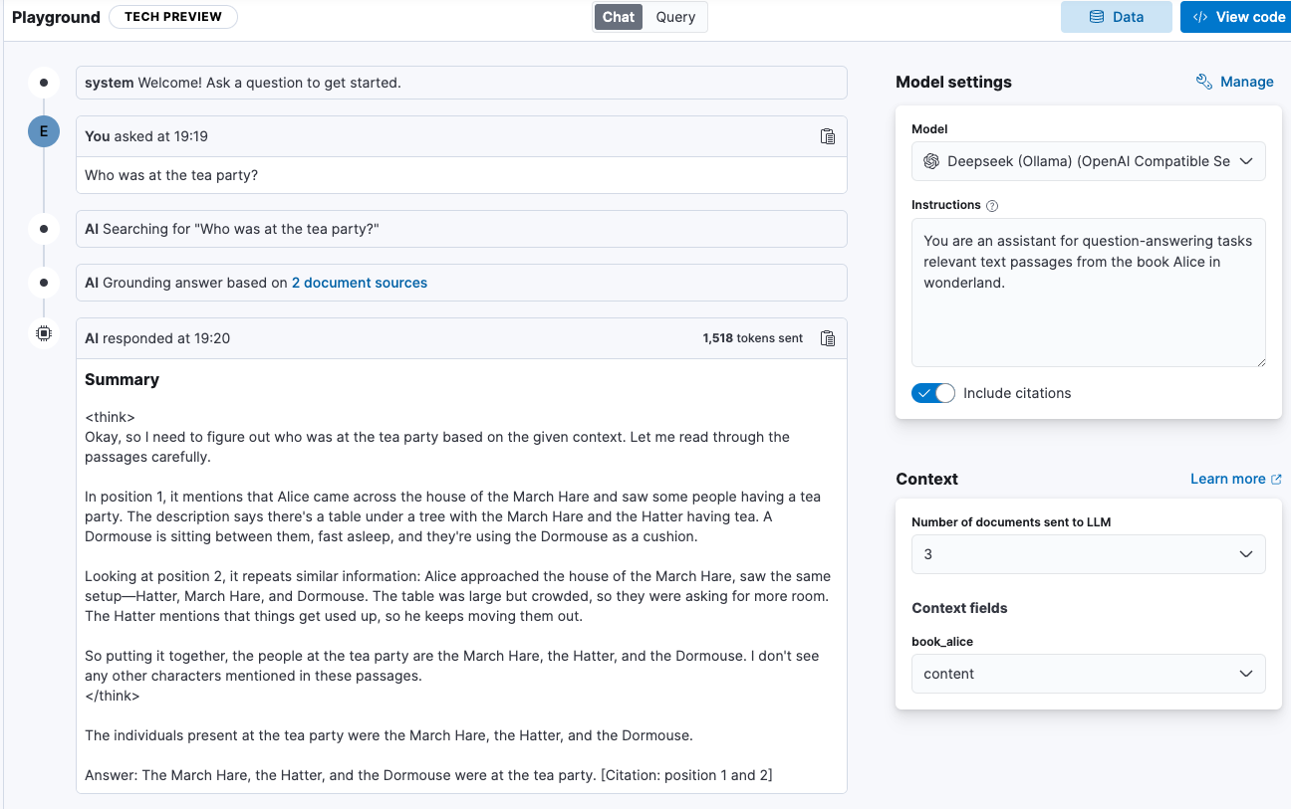The width and height of the screenshot is (1291, 809).
Task: Click the Manage link in Model settings
Action: pyautogui.click(x=1247, y=82)
